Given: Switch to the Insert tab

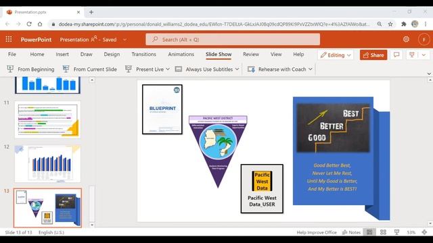Looking at the screenshot, I should click(62, 54).
